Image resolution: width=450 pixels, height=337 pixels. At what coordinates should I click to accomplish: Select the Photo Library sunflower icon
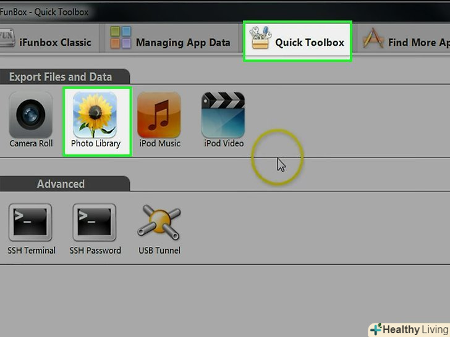pyautogui.click(x=95, y=115)
